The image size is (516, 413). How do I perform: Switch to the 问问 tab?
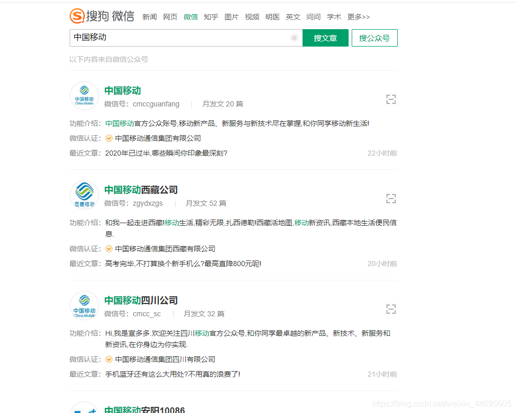313,17
